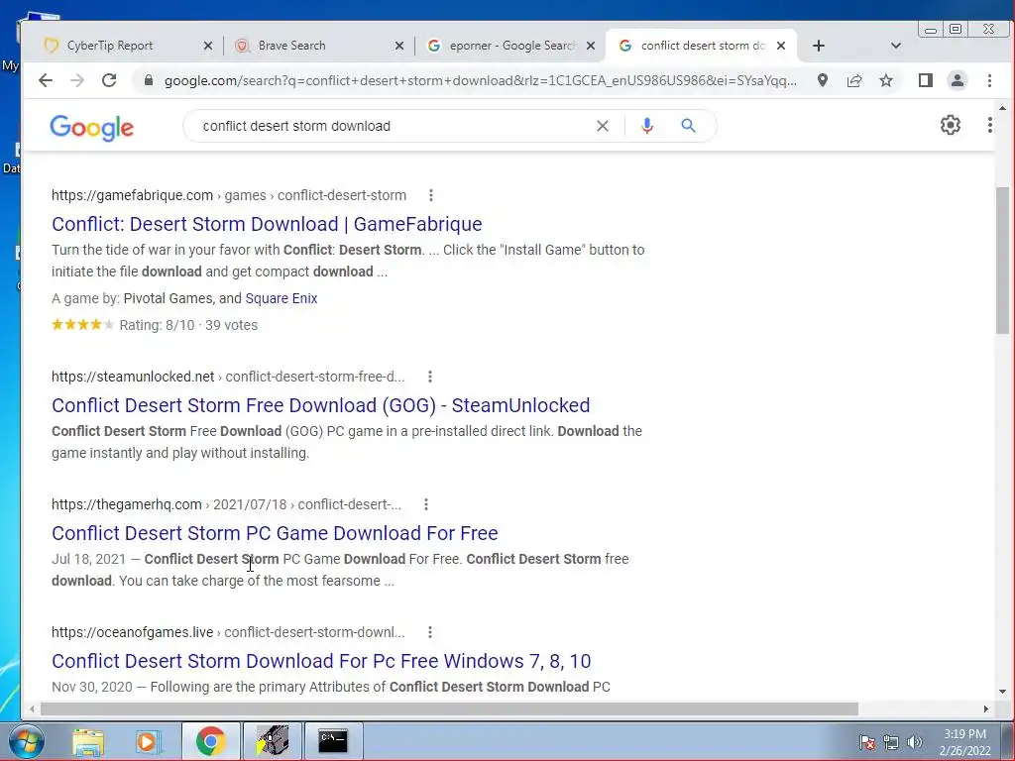The height and width of the screenshot is (761, 1015).
Task: Click the steamunlocked.net URL breadcrumb
Action: pyautogui.click(x=228, y=377)
